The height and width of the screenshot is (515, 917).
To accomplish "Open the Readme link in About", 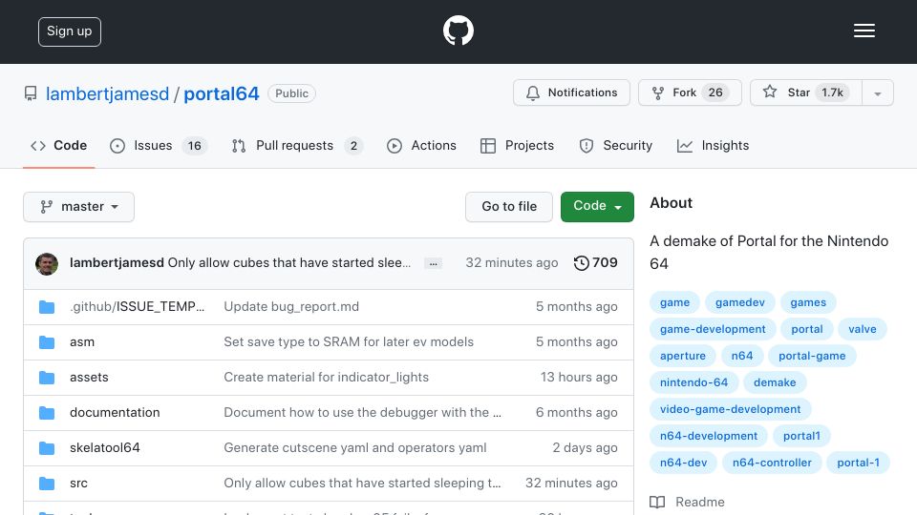I will point(687,503).
